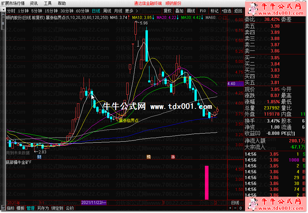This screenshot has height=213, width=308.
Task: Open the 管理 manage tab
Action: [x=30, y=208]
